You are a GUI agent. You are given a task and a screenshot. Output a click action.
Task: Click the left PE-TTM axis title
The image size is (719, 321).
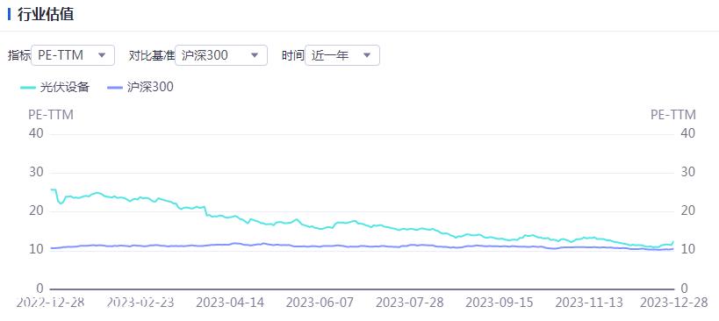pyautogui.click(x=51, y=115)
